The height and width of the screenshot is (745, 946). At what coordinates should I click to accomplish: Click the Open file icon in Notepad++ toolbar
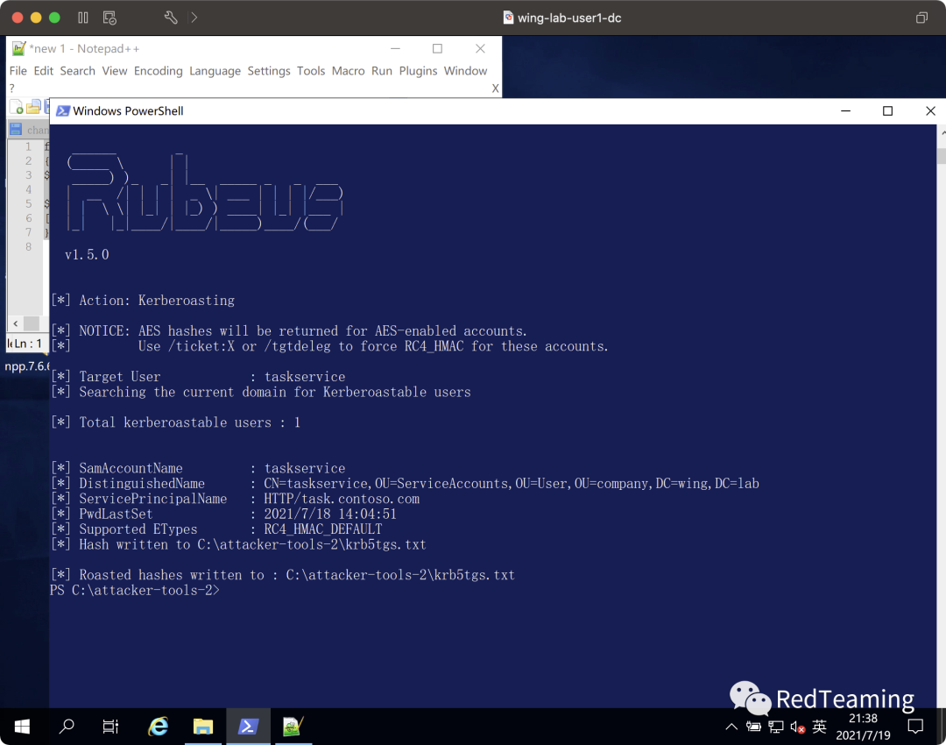[34, 108]
